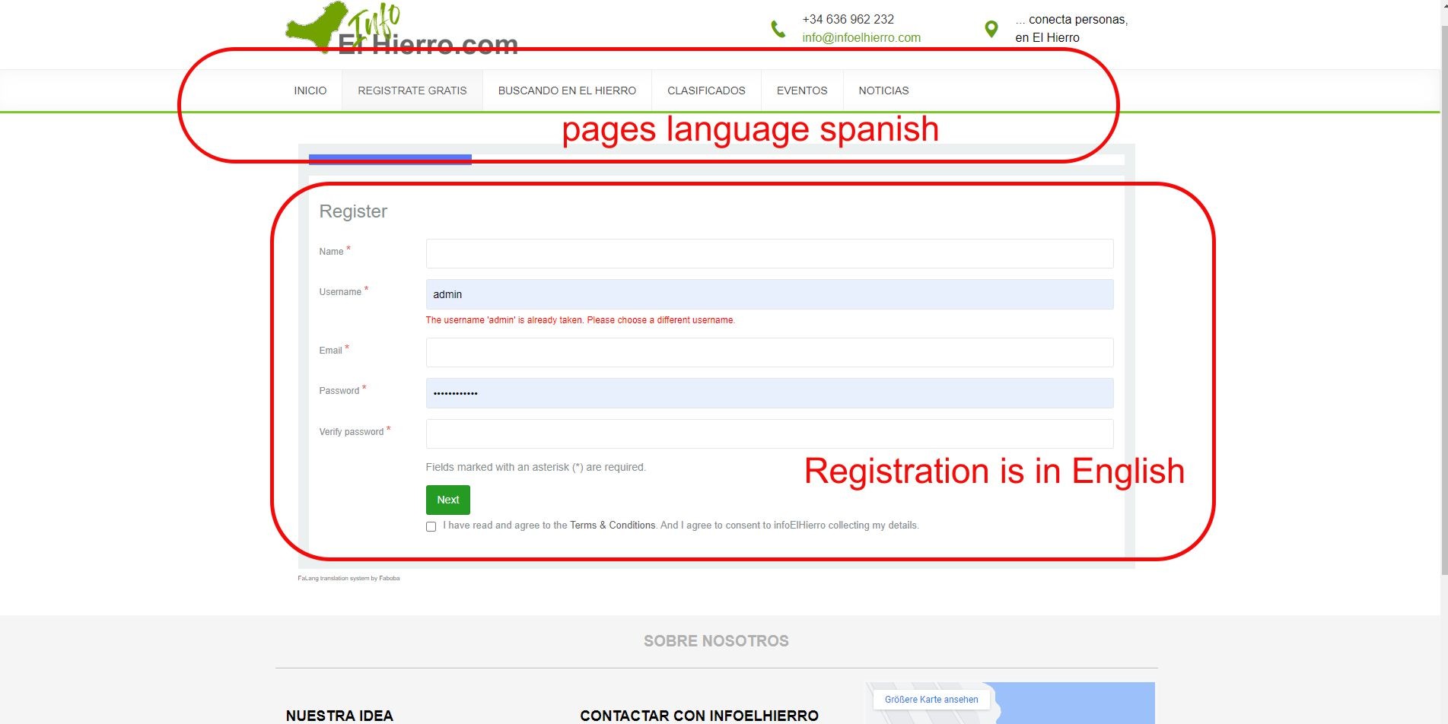This screenshot has height=724, width=1448.
Task: Click the Verify password field
Action: pos(769,434)
